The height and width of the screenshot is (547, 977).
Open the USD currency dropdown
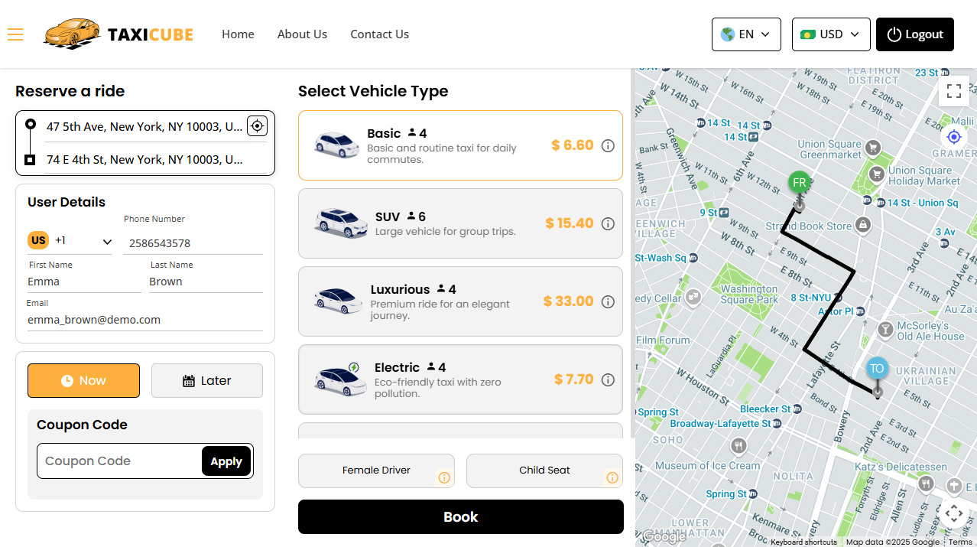(x=830, y=34)
